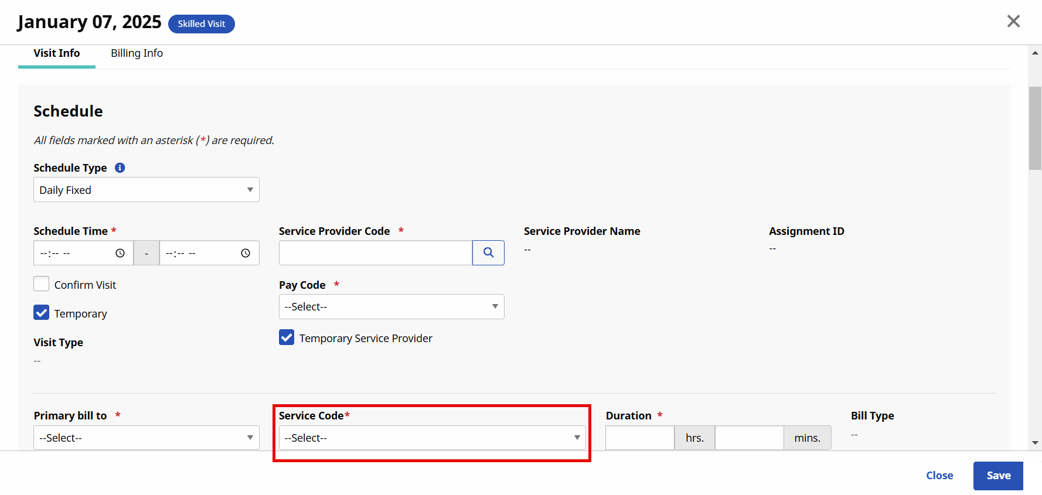Open the Service Code dropdown
The width and height of the screenshot is (1042, 495).
point(432,438)
